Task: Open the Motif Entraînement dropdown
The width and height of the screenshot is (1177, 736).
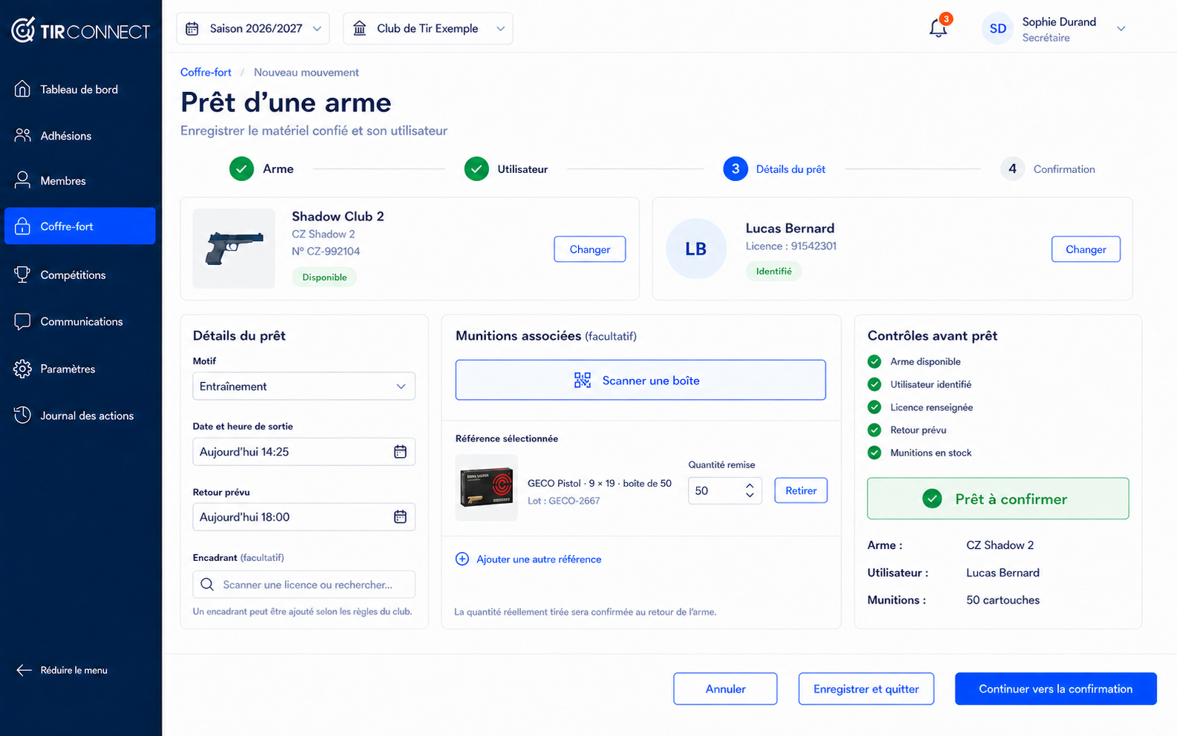Action: point(304,387)
